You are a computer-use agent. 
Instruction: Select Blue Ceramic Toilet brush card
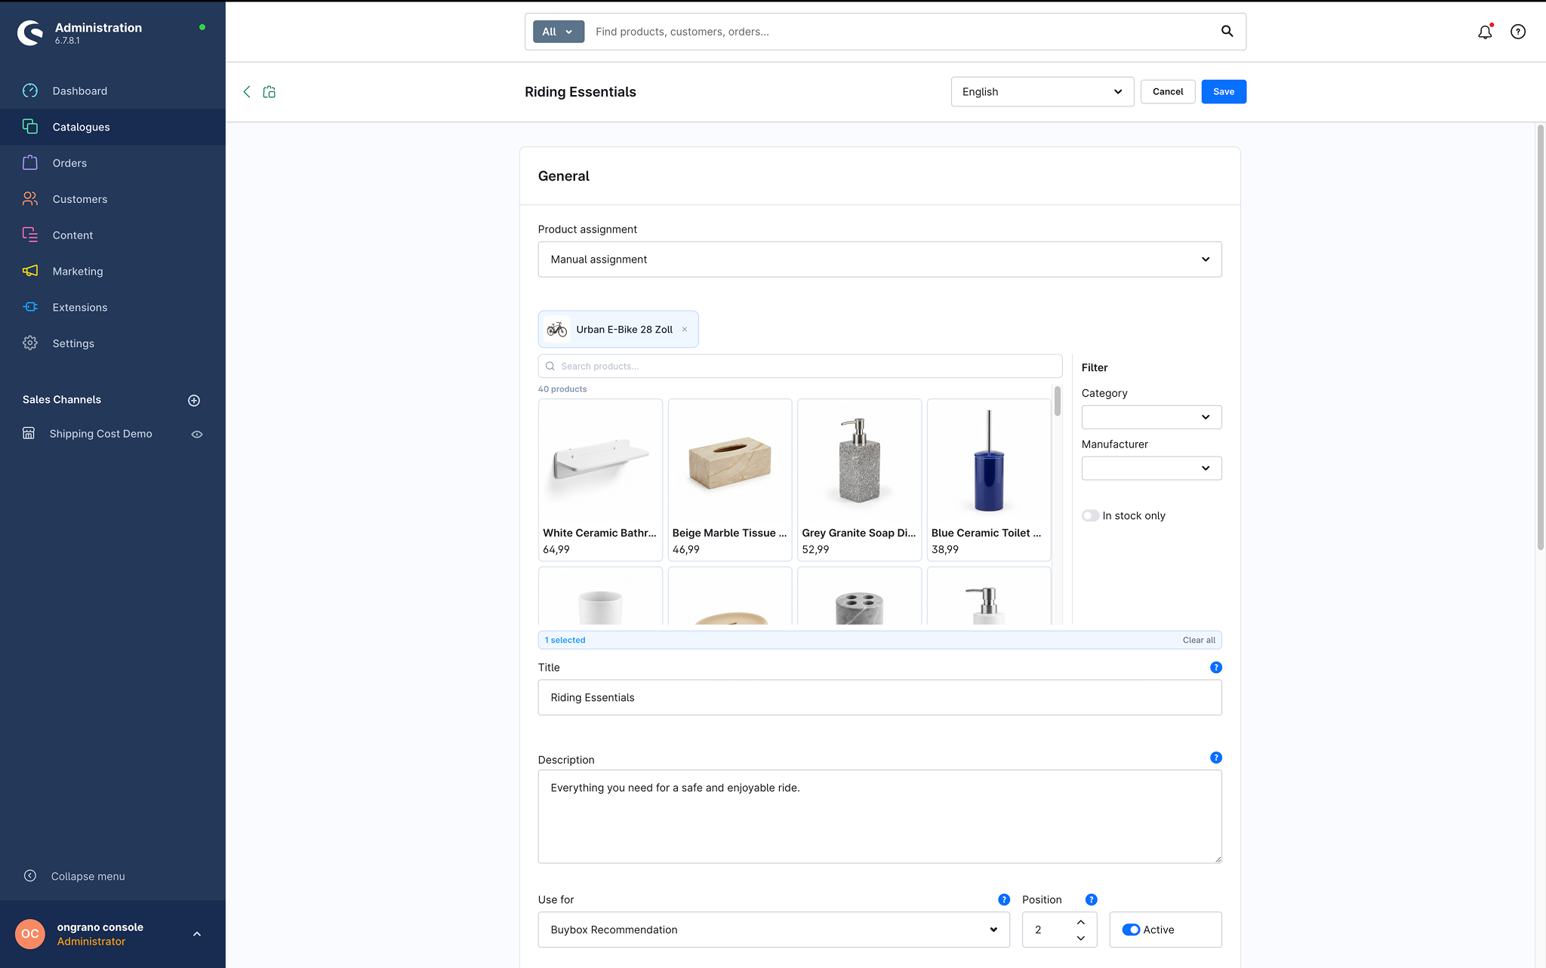pyautogui.click(x=989, y=480)
